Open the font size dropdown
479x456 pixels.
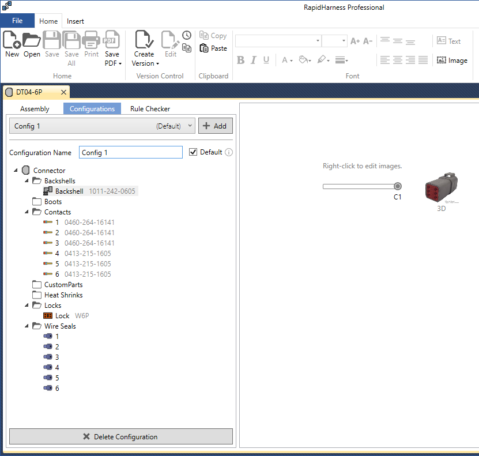344,41
